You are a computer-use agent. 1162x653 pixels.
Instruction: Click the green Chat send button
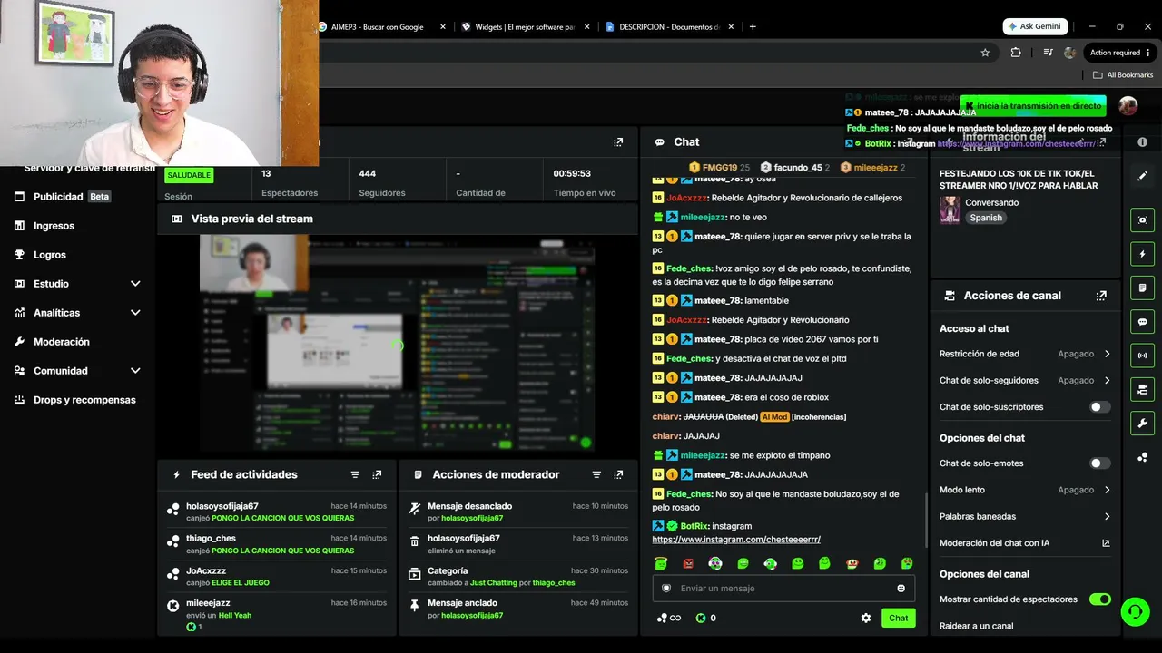click(x=898, y=619)
